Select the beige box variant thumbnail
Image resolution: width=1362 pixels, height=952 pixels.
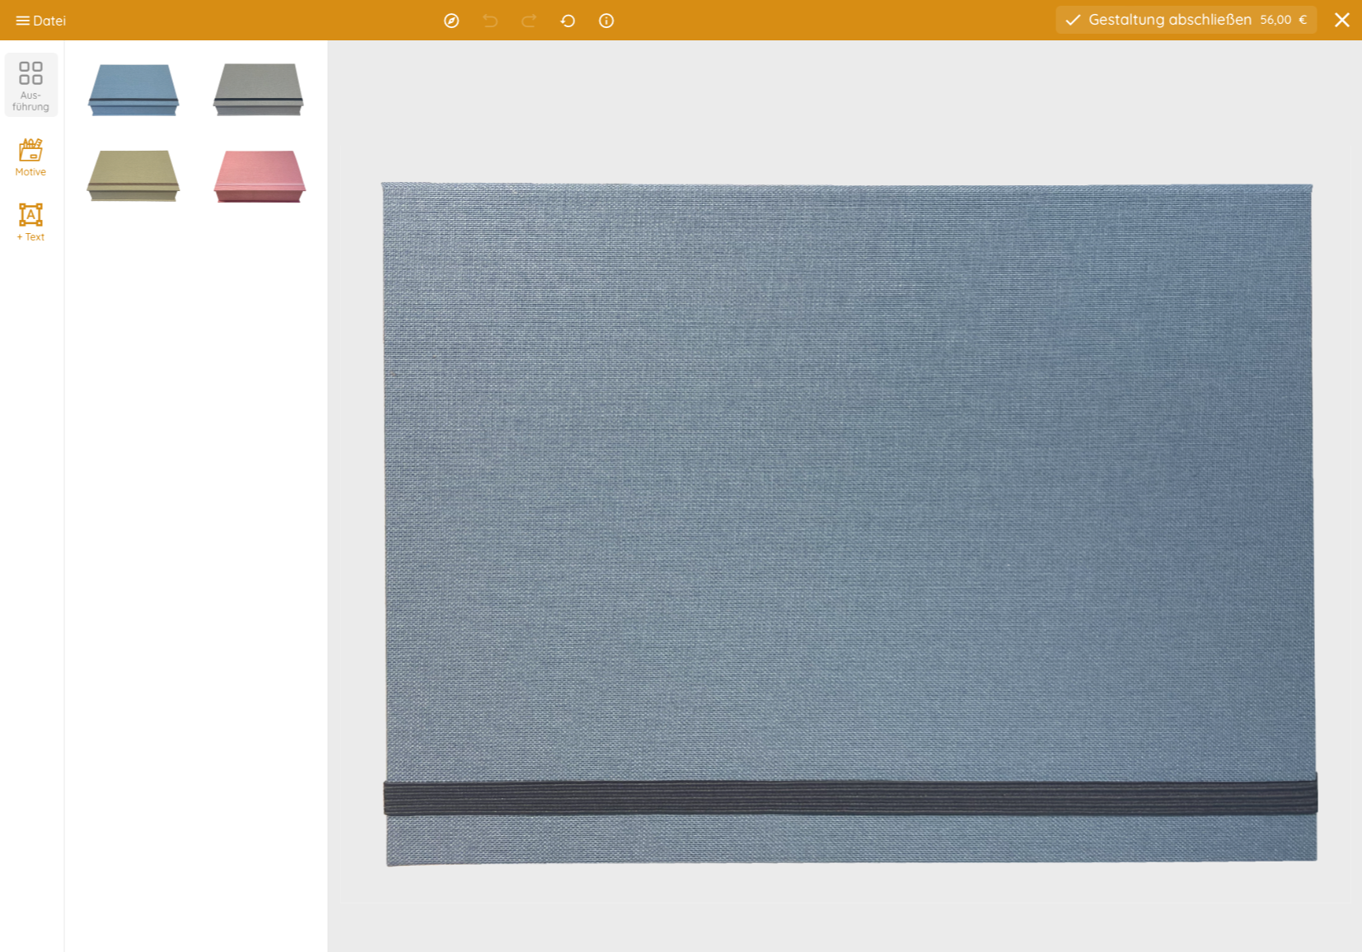pos(133,175)
